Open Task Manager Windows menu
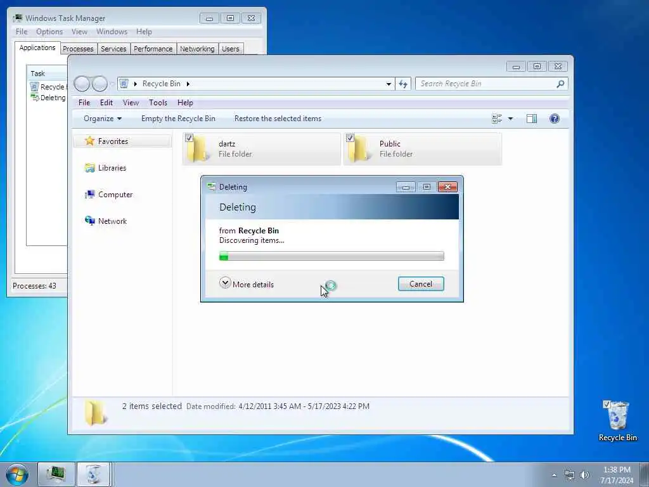This screenshot has width=649, height=487. [112, 32]
